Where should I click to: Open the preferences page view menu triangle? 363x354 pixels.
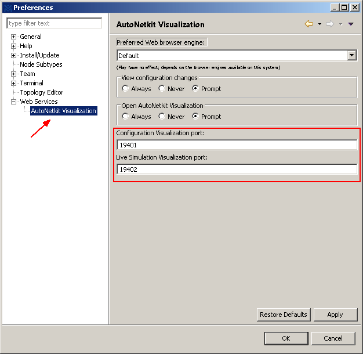[351, 24]
